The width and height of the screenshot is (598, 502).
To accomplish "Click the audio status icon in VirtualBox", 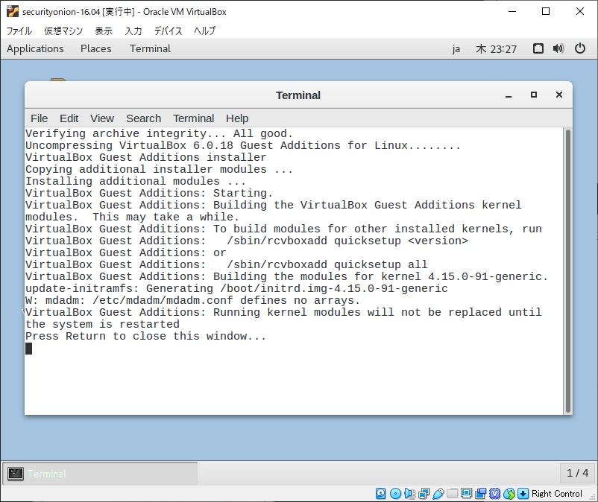I will click(x=409, y=494).
